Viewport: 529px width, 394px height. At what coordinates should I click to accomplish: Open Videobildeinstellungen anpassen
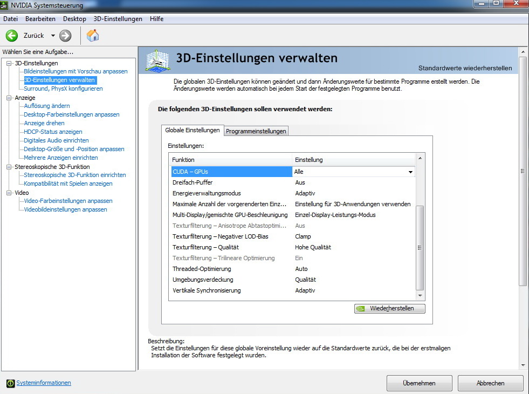[x=65, y=209]
